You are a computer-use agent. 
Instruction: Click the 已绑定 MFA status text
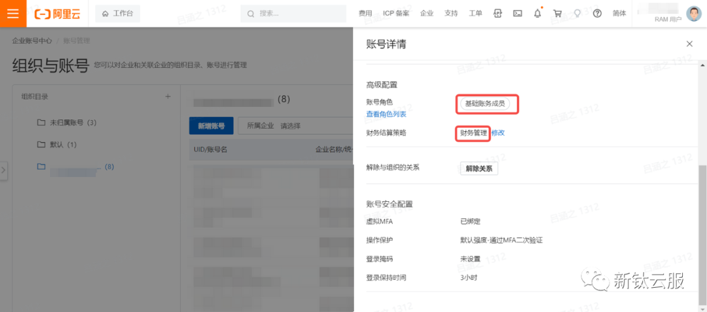pos(470,222)
